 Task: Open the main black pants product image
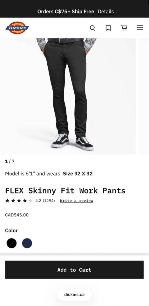pos(68,96)
